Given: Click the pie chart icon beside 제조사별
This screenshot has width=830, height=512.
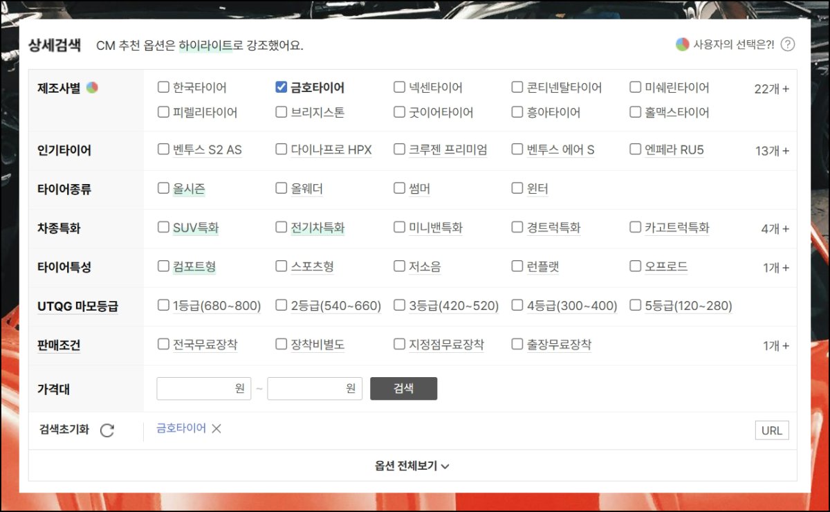Looking at the screenshot, I should [92, 88].
